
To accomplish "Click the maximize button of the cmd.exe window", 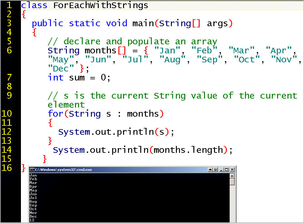I will (226, 169).
